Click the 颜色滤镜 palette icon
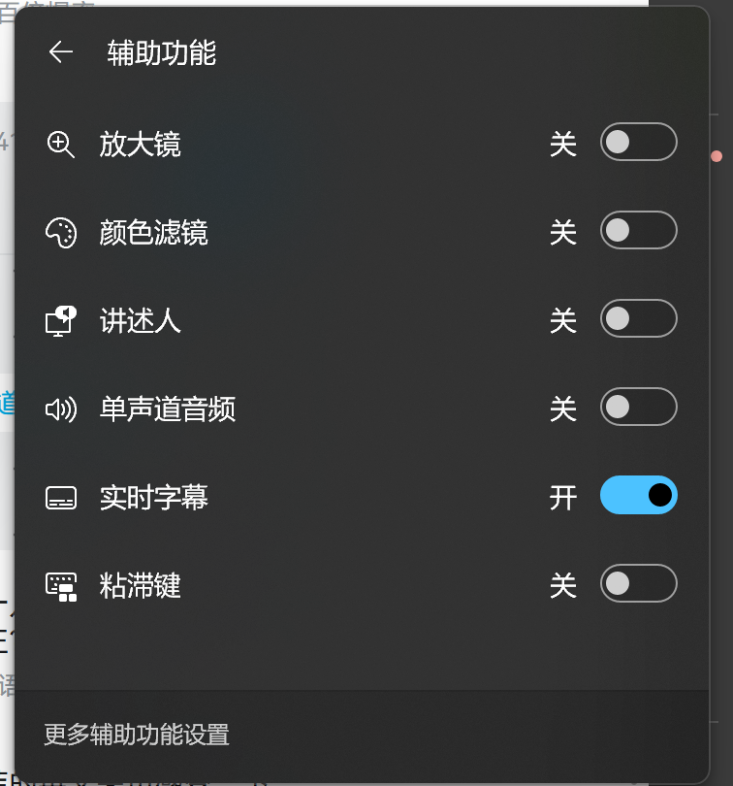Viewport: 733px width, 786px height. point(61,233)
